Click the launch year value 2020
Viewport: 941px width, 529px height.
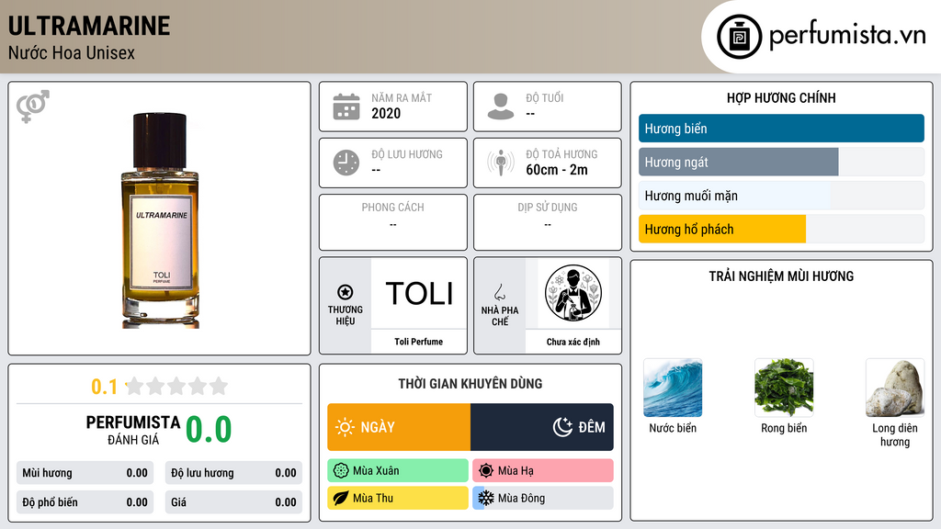point(386,113)
